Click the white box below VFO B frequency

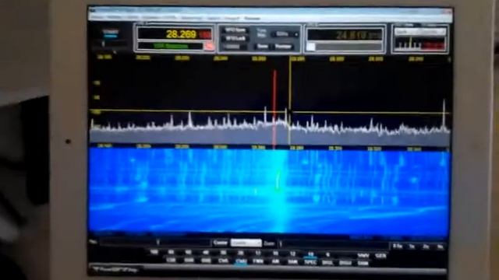[311, 47]
